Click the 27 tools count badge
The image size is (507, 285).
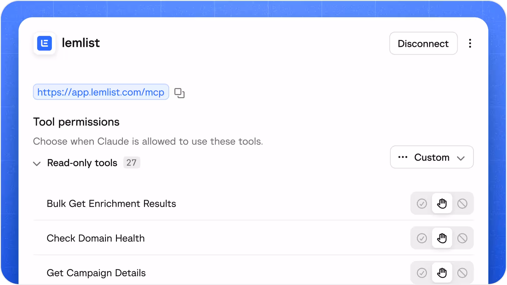coord(132,162)
